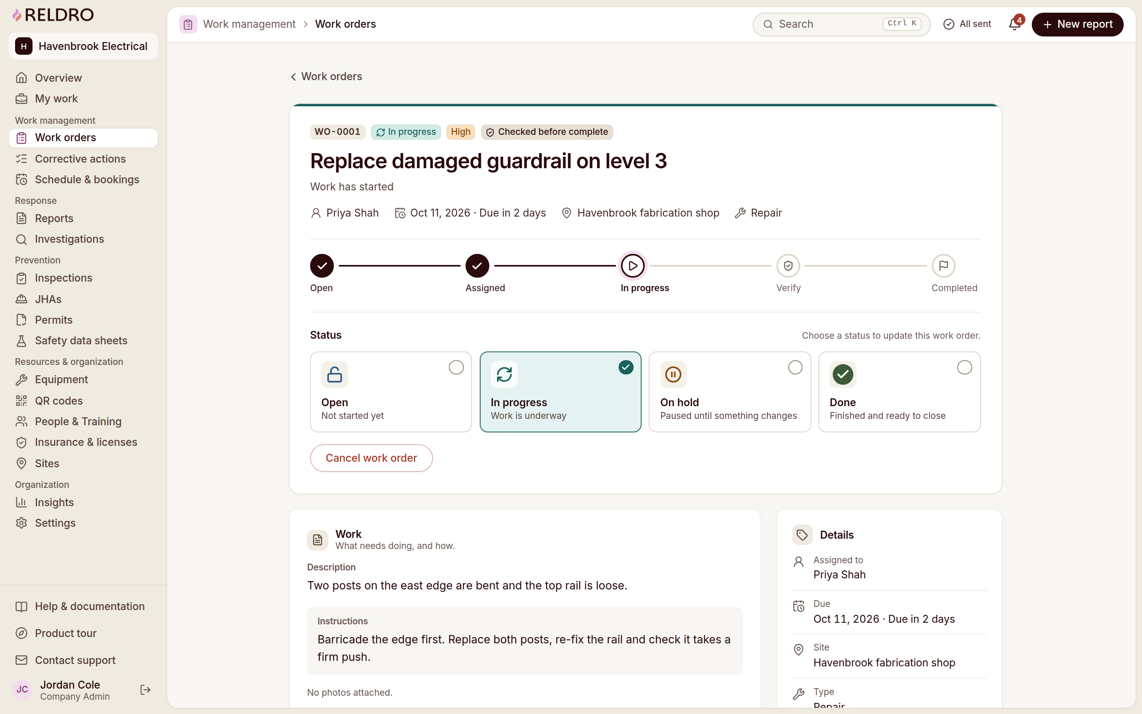Click the High priority badge
Image resolution: width=1142 pixels, height=714 pixels.
pos(461,132)
